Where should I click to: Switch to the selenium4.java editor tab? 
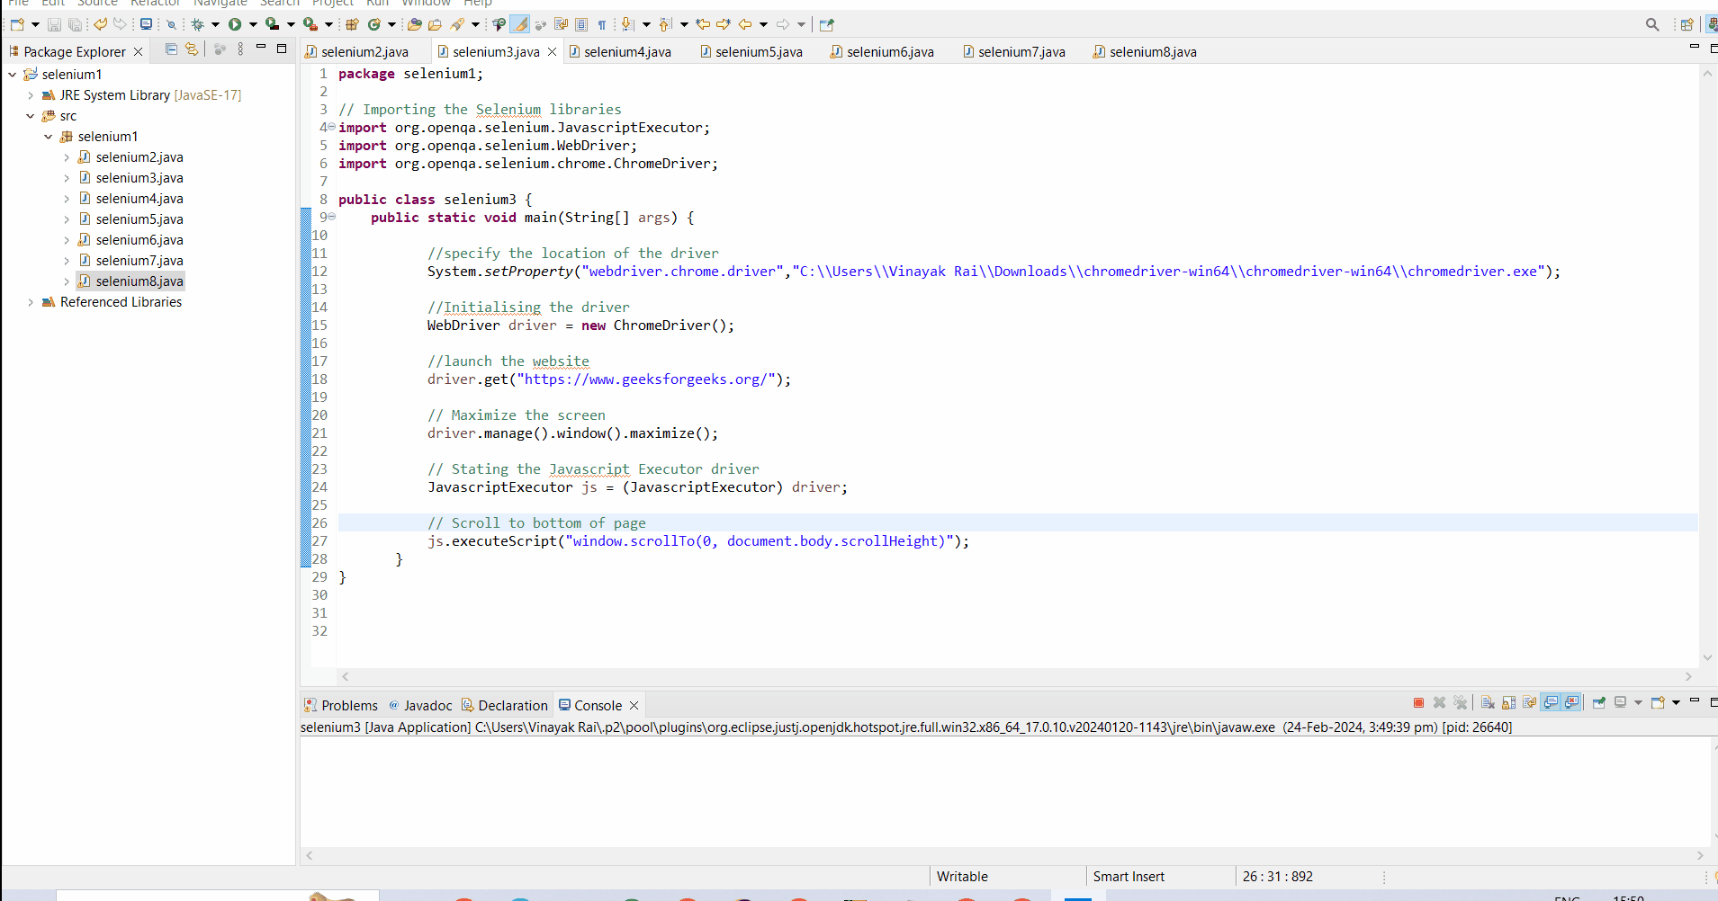pyautogui.click(x=621, y=52)
